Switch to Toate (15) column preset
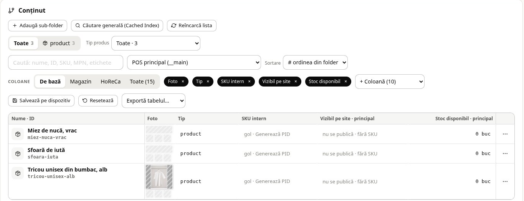This screenshot has height=201, width=524. coord(142,82)
